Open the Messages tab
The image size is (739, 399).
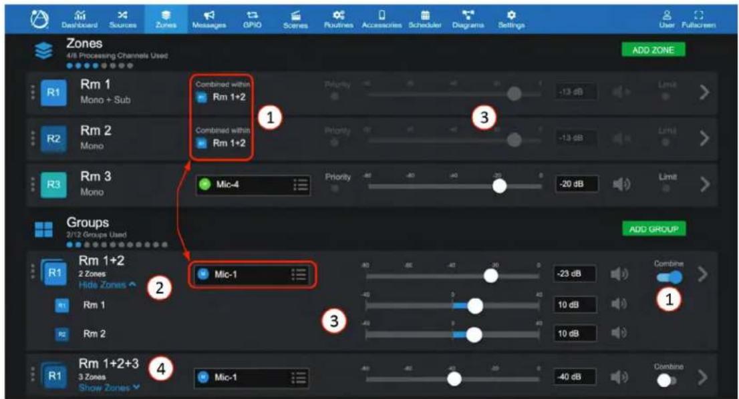[208, 20]
